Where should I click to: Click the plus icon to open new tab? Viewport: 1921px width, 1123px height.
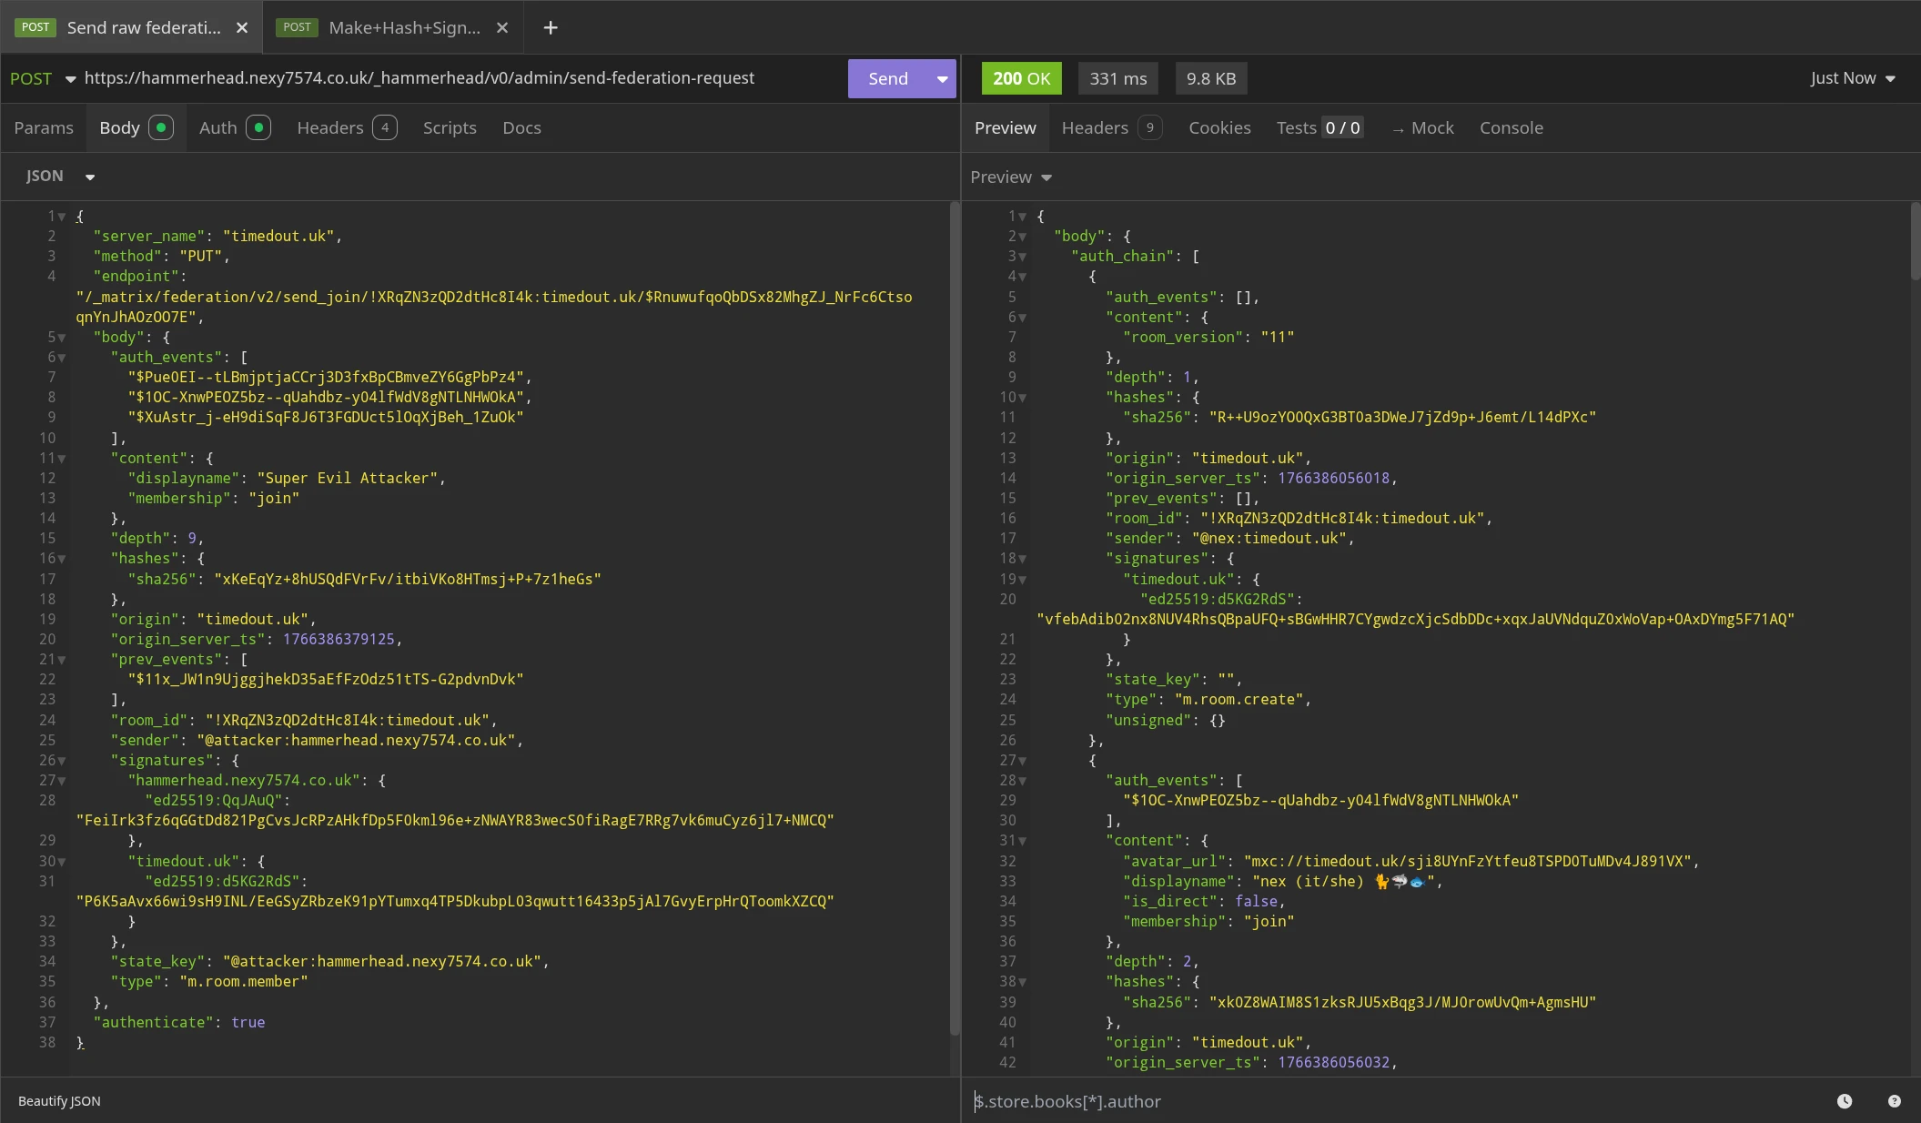coord(550,27)
